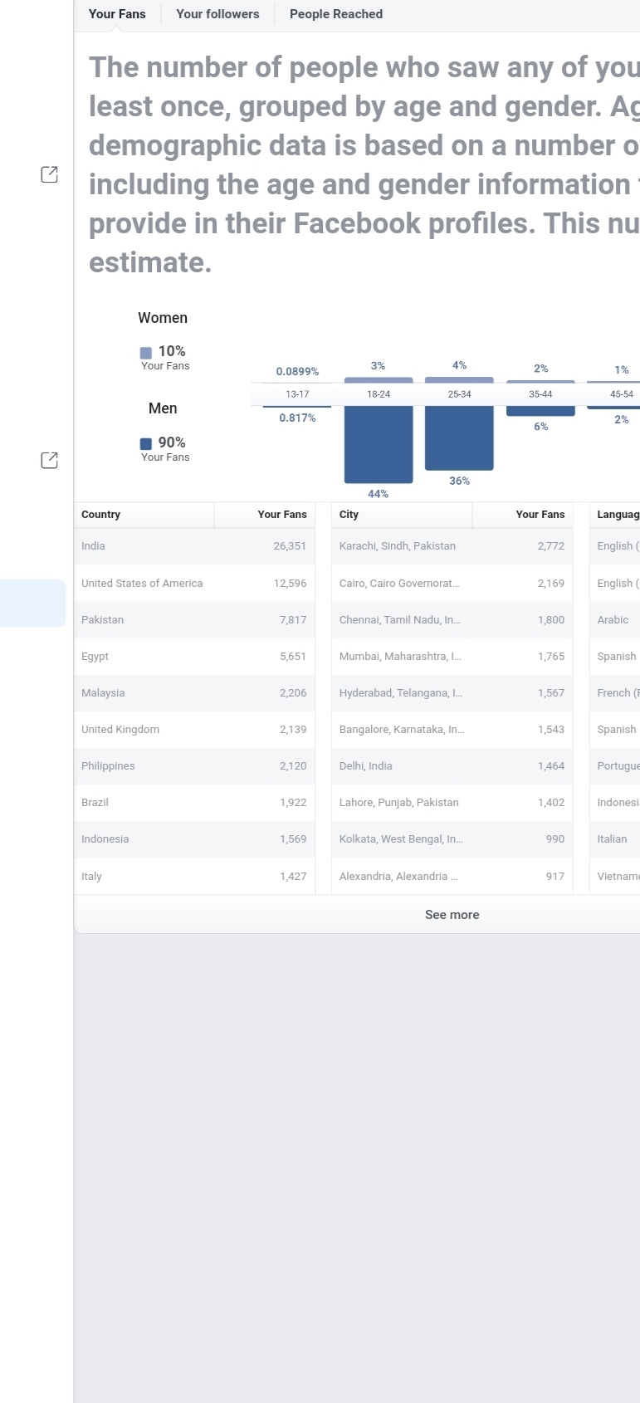Click the lower external link icon in sidebar
The height and width of the screenshot is (1403, 640).
point(49,460)
